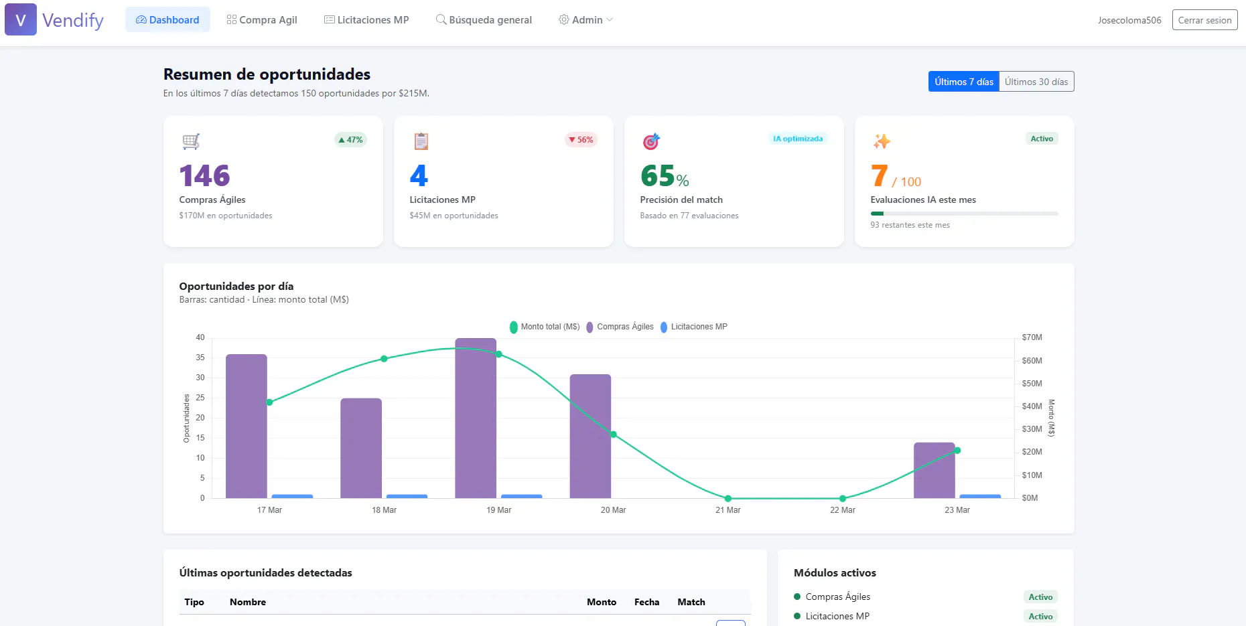
Task: Click the target icon on Precisión card
Action: click(651, 141)
